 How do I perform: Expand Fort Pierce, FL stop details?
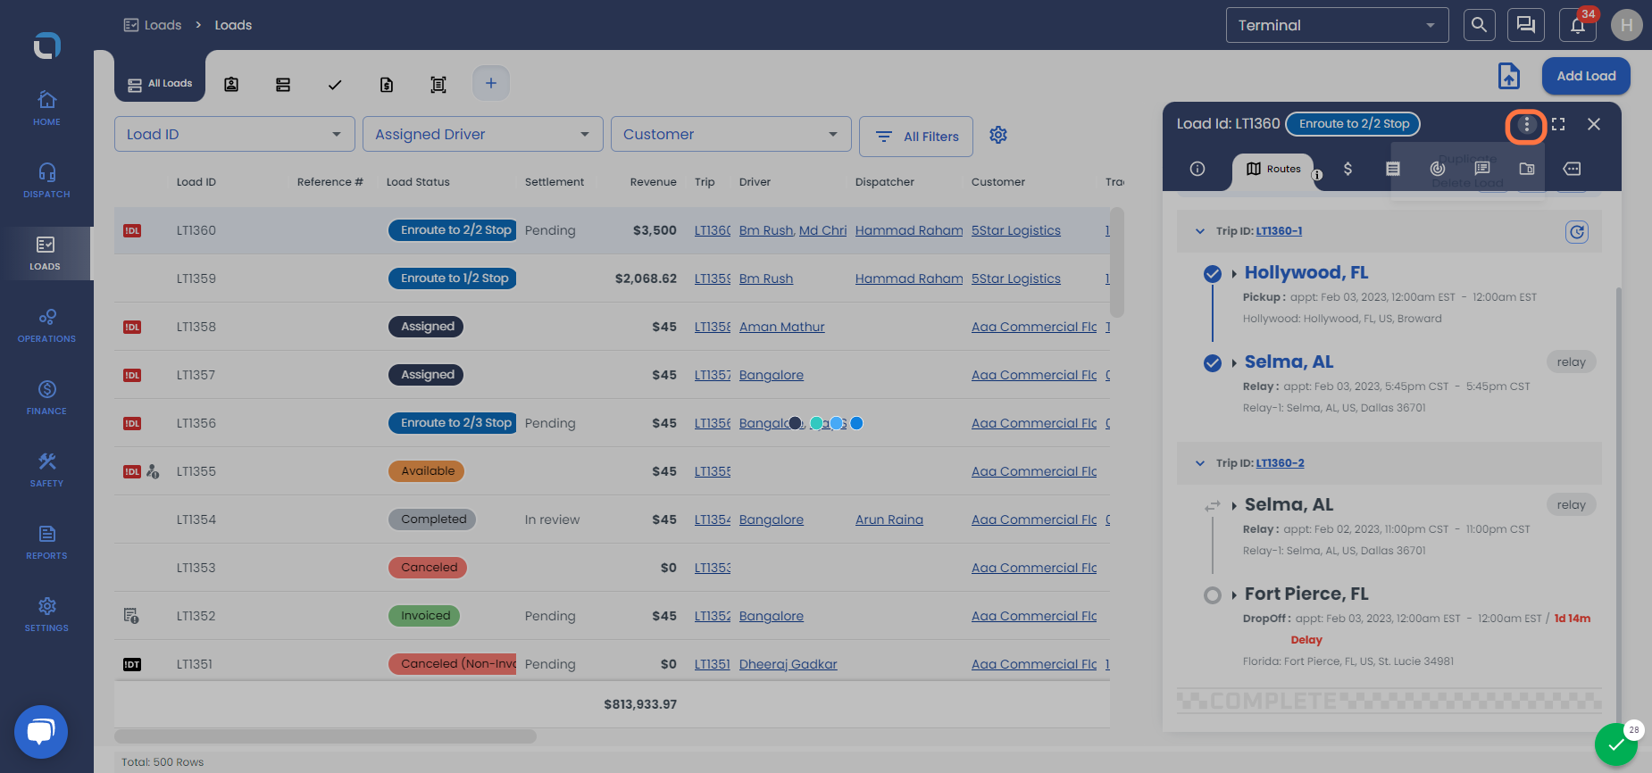pyautogui.click(x=1234, y=594)
